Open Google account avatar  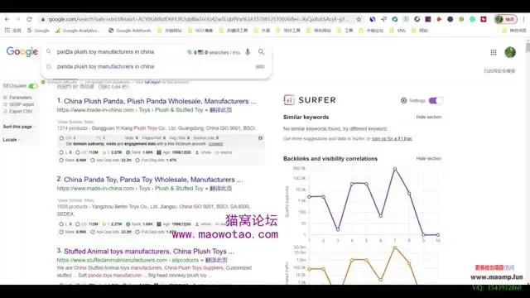pos(510,52)
